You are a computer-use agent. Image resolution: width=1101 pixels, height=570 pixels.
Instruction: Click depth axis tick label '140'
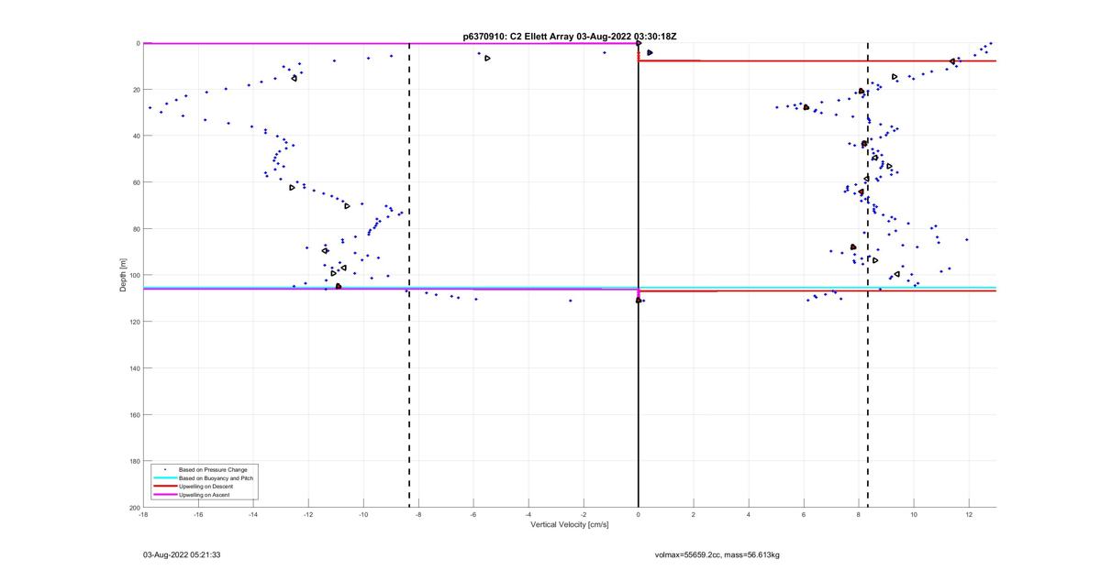click(134, 368)
